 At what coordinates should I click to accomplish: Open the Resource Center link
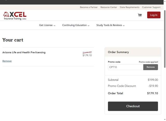[x=109, y=7]
